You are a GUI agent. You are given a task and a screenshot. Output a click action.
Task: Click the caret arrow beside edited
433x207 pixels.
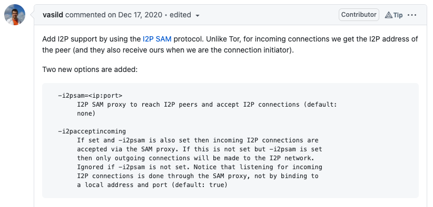[197, 15]
